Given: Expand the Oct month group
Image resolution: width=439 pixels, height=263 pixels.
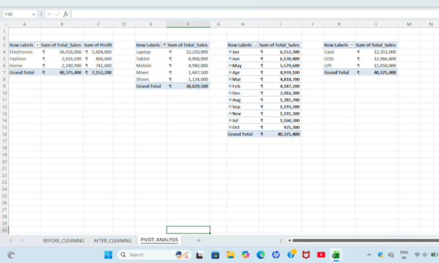Looking at the screenshot, I should 230,127.
